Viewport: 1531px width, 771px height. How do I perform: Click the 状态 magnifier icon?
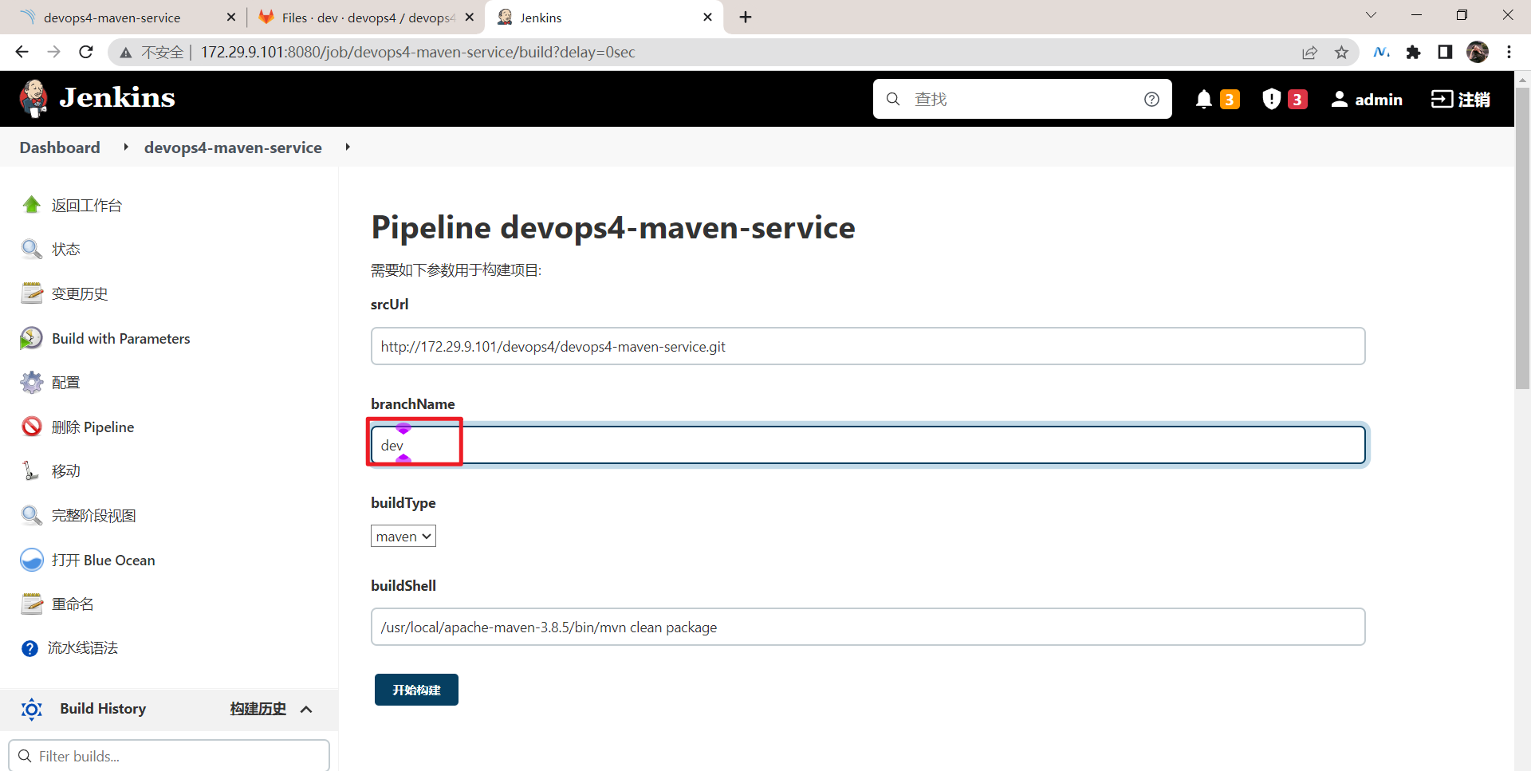tap(32, 250)
